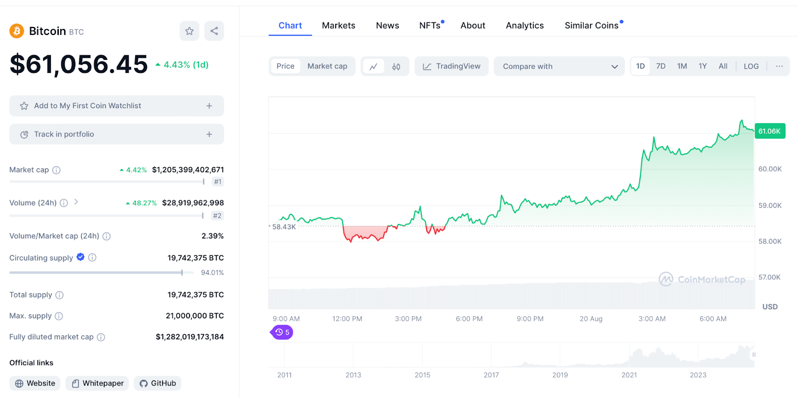The height and width of the screenshot is (398, 798).
Task: Select the 7D time range
Action: (x=661, y=66)
